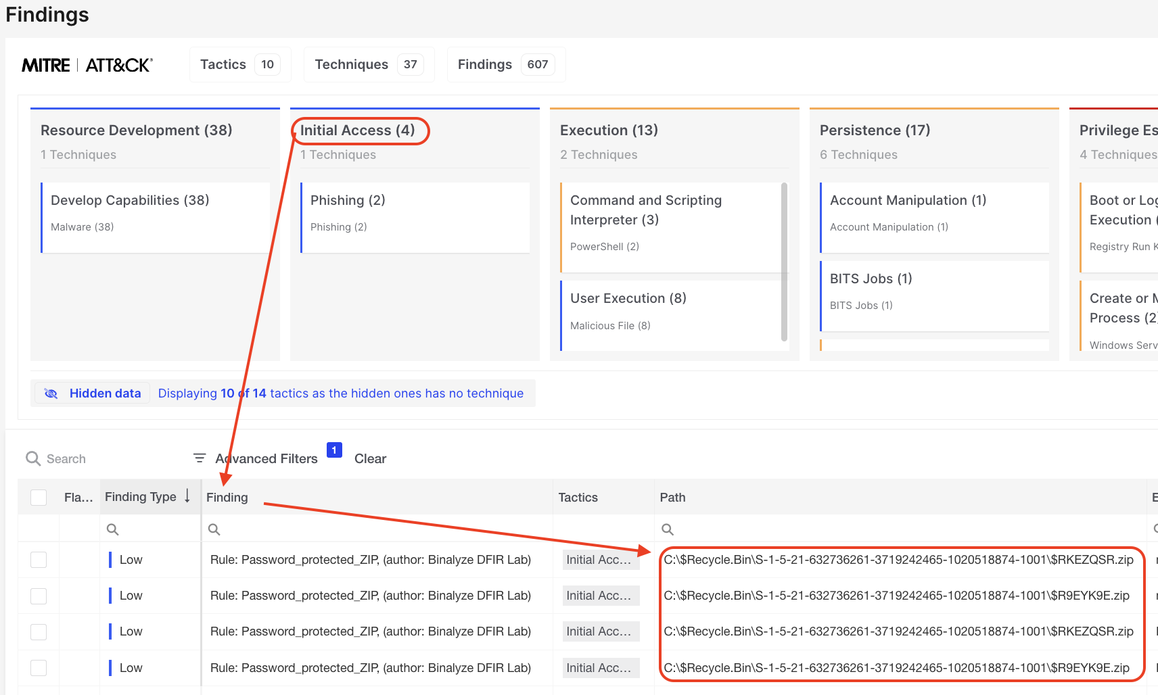The height and width of the screenshot is (695, 1158).
Task: Click the Hidden data eye icon
Action: pyautogui.click(x=51, y=393)
